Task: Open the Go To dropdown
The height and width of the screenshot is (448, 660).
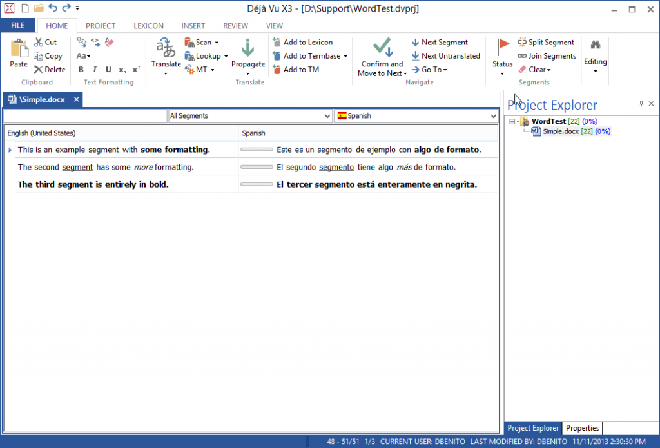Action: click(x=429, y=70)
